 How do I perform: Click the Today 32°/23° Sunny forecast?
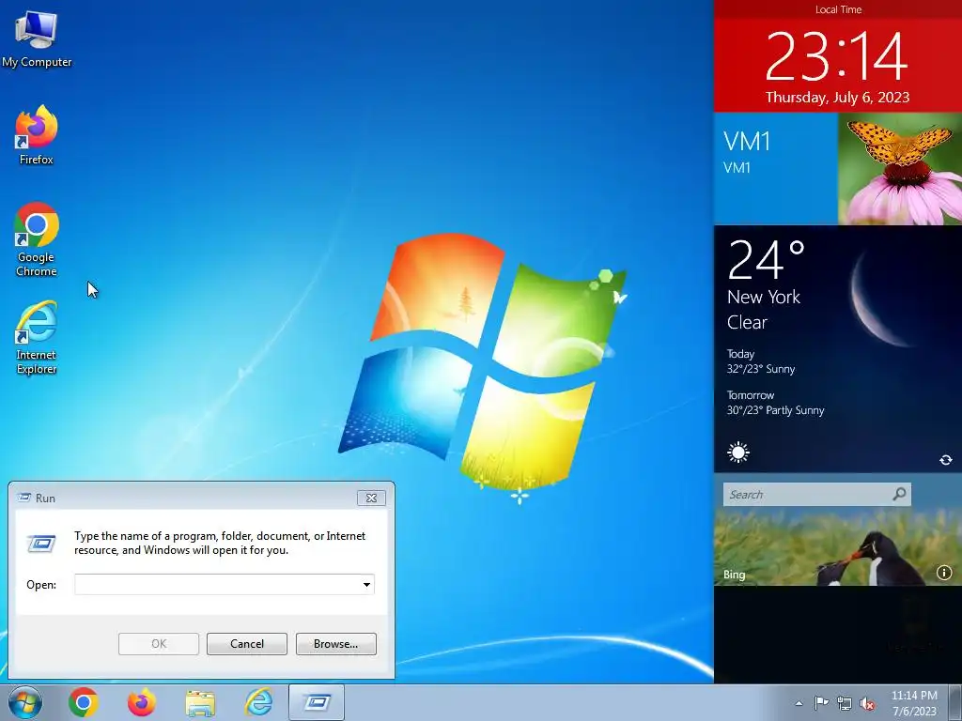(761, 361)
